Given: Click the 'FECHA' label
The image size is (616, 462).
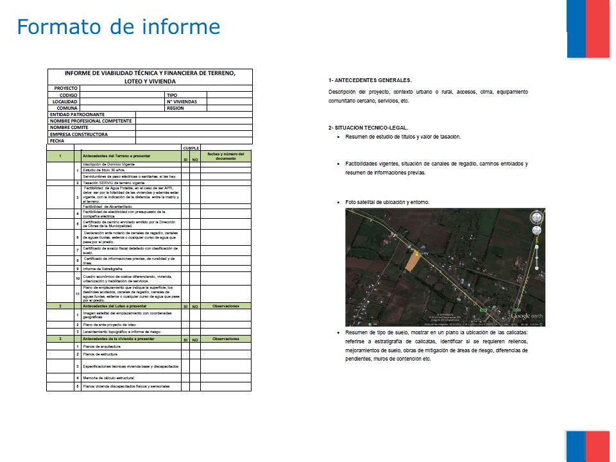Looking at the screenshot, I should [x=57, y=141].
